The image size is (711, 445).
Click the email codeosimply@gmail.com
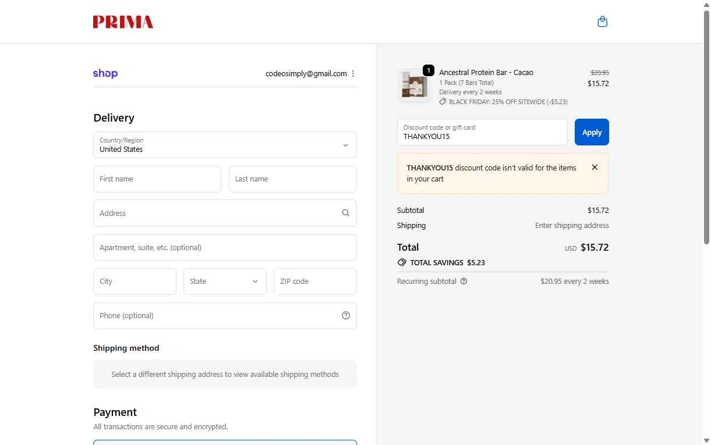[x=306, y=74]
